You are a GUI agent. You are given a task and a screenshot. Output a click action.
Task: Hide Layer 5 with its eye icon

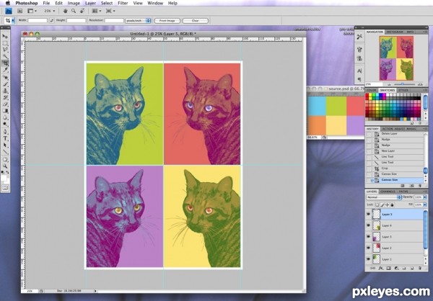tap(368, 214)
